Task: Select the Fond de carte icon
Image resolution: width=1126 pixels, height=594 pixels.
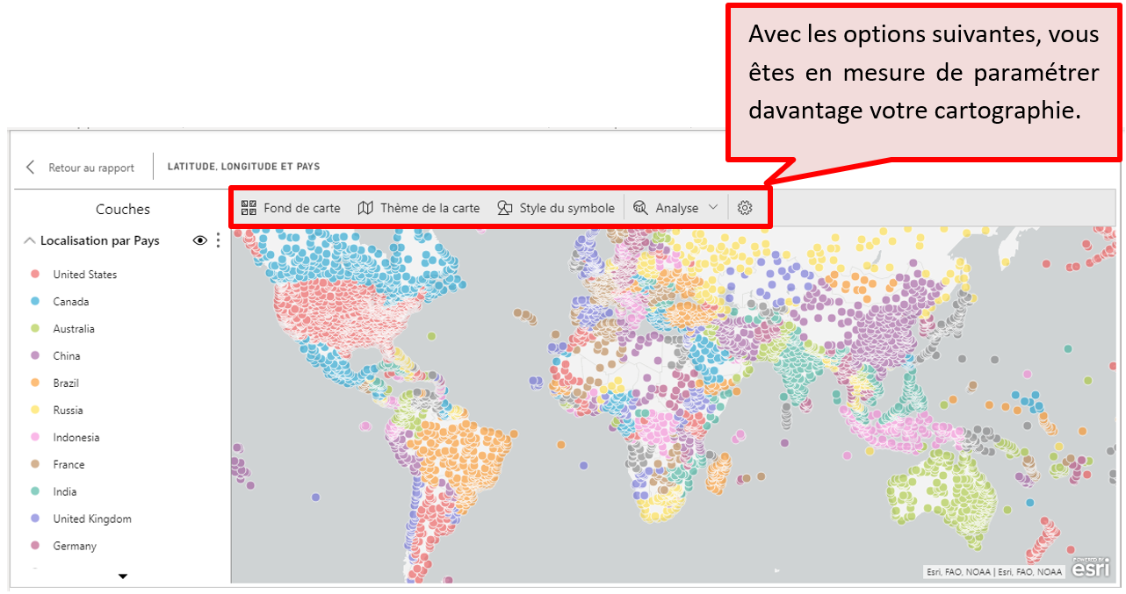Action: (x=249, y=208)
